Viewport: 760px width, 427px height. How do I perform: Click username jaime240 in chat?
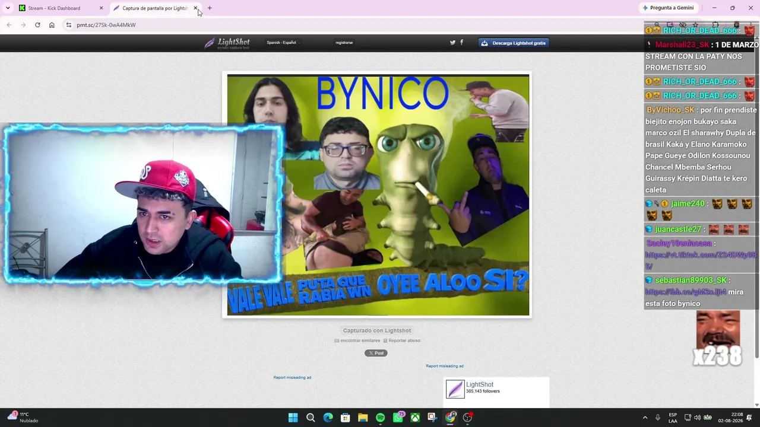[688, 204]
